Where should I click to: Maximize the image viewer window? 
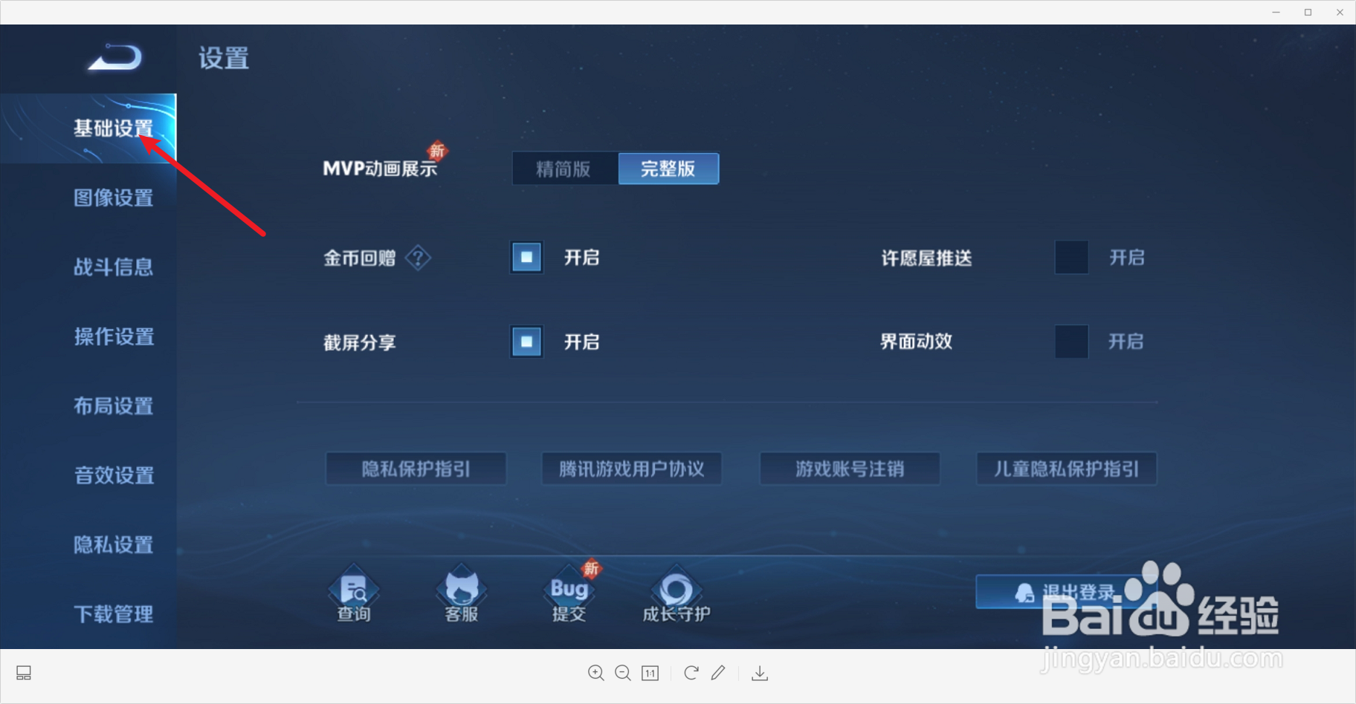pyautogui.click(x=1308, y=12)
